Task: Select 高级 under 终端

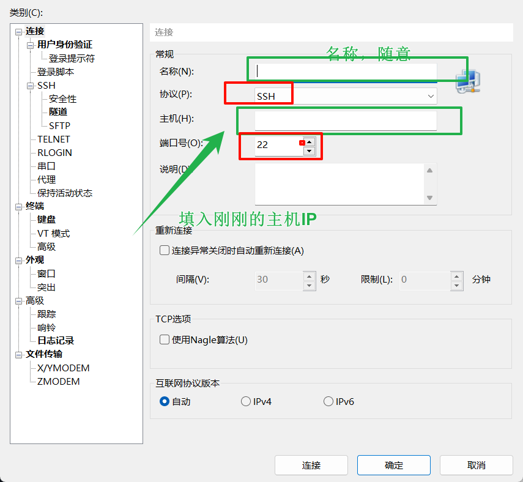Action: point(46,247)
